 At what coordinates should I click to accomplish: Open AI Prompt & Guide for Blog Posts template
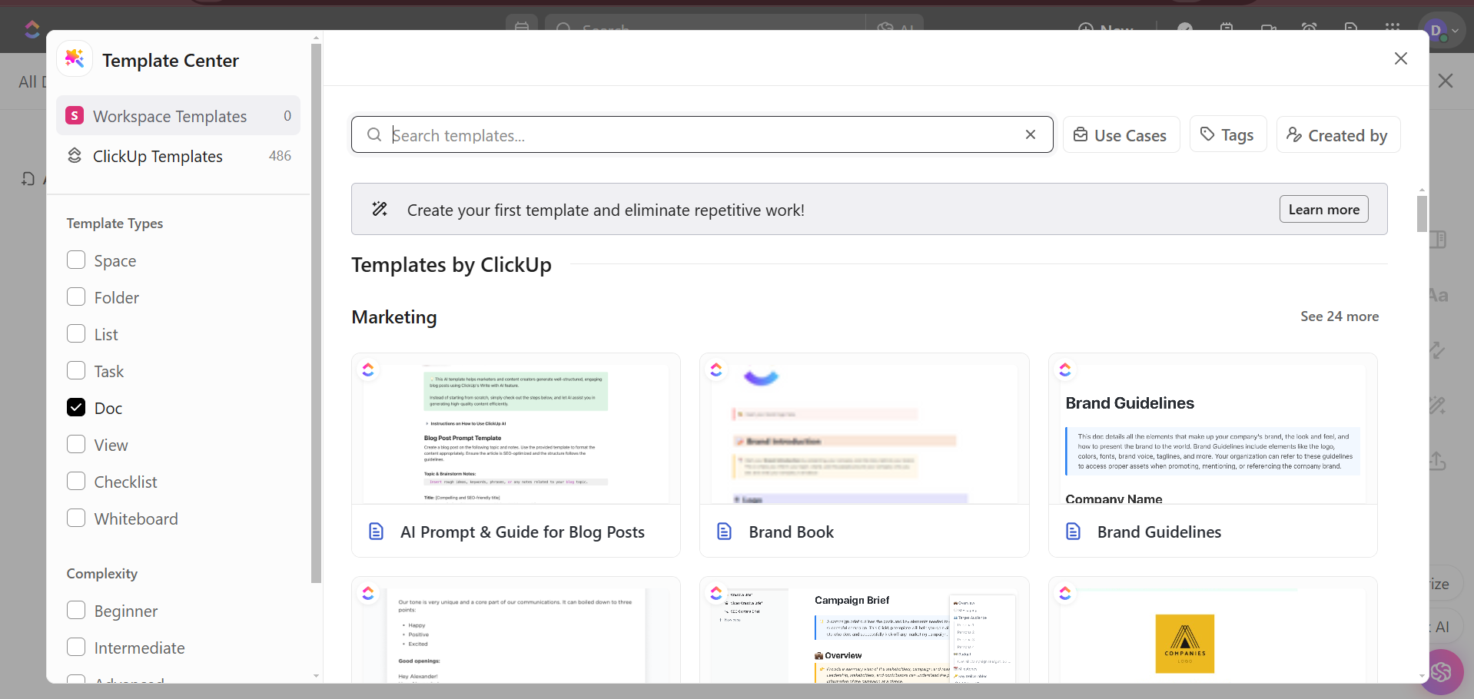[516, 456]
